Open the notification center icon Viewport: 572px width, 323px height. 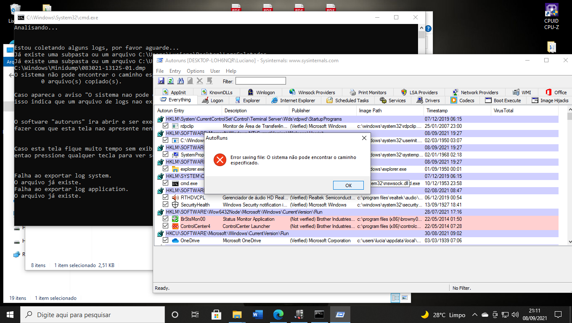pyautogui.click(x=558, y=315)
